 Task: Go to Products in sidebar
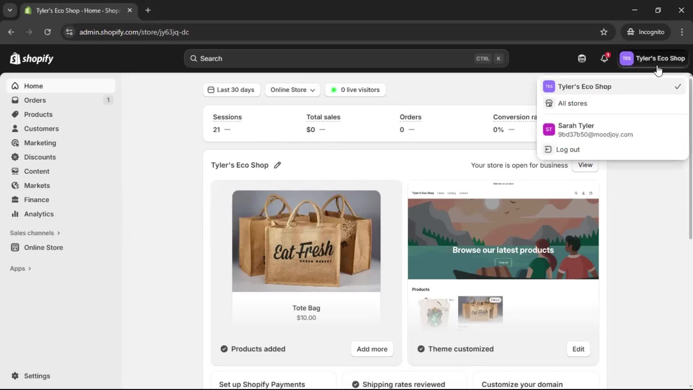click(x=61, y=114)
